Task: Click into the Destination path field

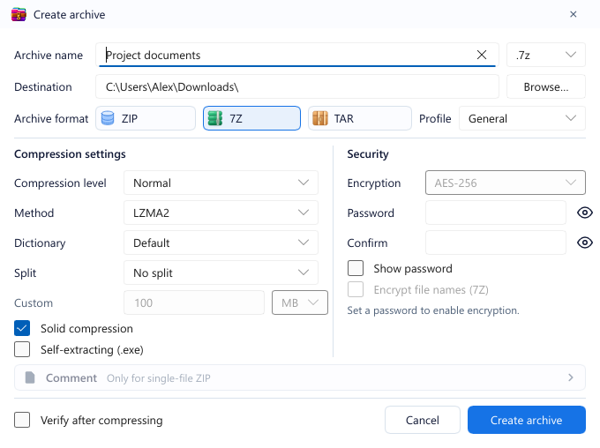Action: point(297,86)
